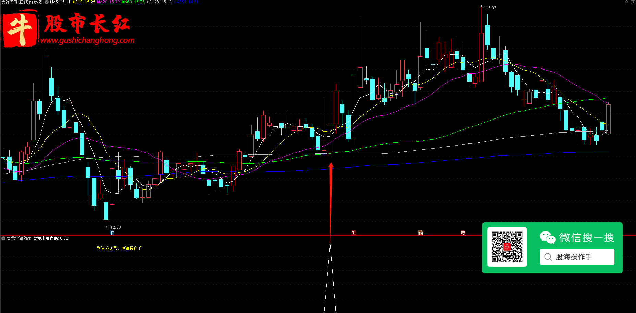Expand the main chart indicator dropdown arrow
The image size is (636, 313).
(x=47, y=2)
